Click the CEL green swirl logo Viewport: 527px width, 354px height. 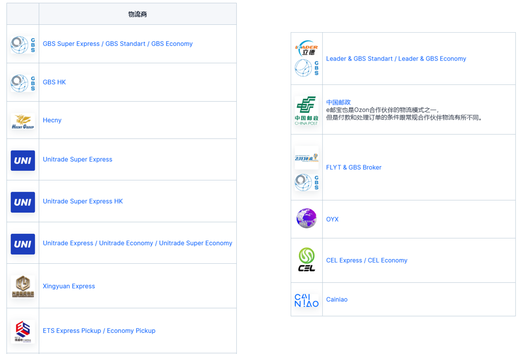tap(306, 260)
